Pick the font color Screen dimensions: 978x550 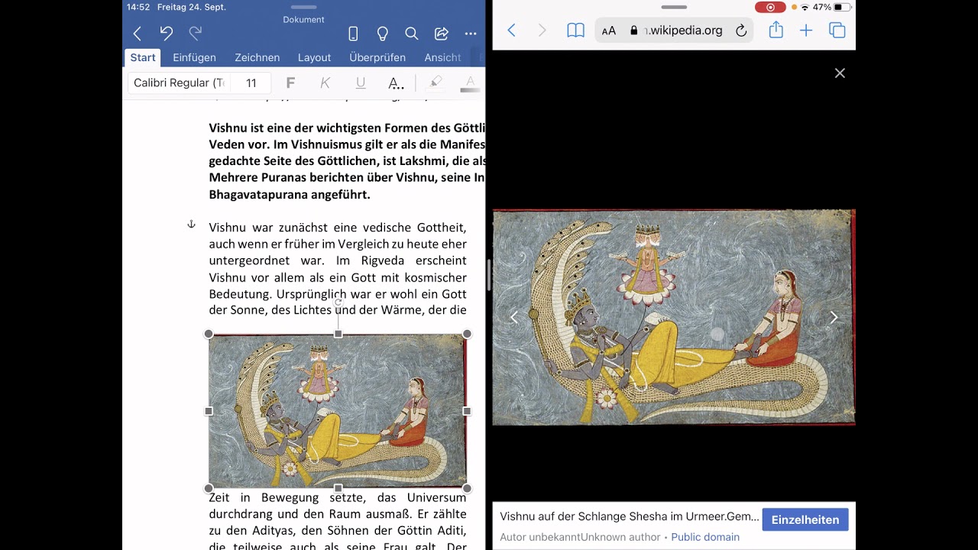[x=470, y=82]
